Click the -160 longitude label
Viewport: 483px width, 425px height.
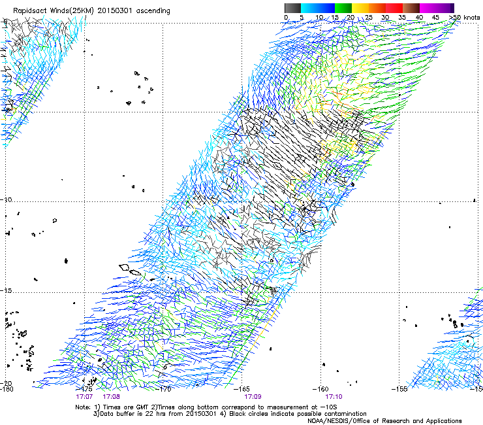pyautogui.click(x=320, y=389)
